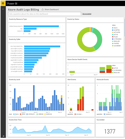Click the expand arrow icon at bottom left
The image size is (125, 139).
tap(3, 136)
